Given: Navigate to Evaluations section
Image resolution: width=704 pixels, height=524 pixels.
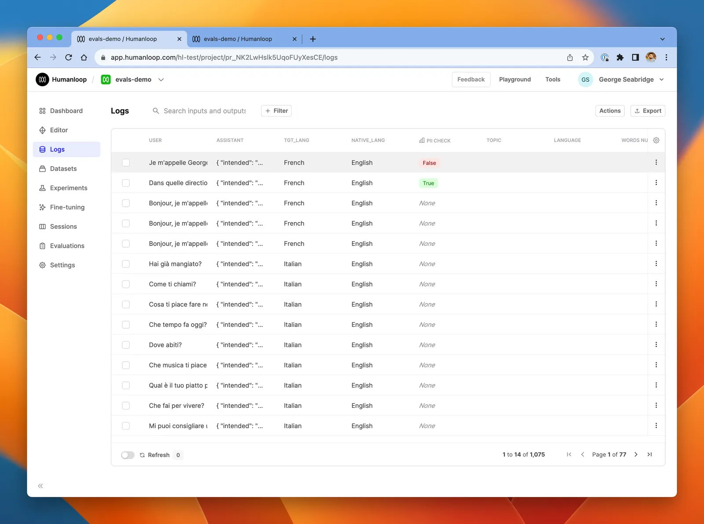Looking at the screenshot, I should 66,246.
